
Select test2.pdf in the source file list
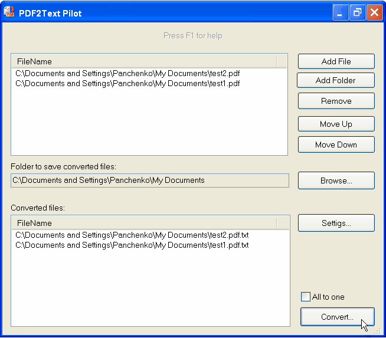point(127,74)
